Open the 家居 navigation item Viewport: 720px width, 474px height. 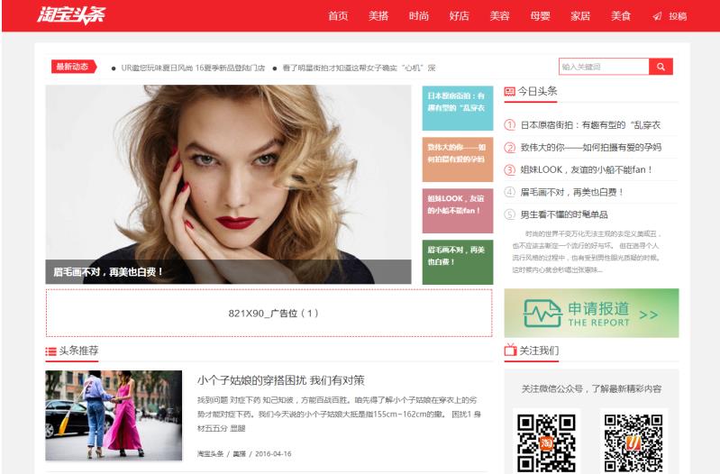pos(580,16)
